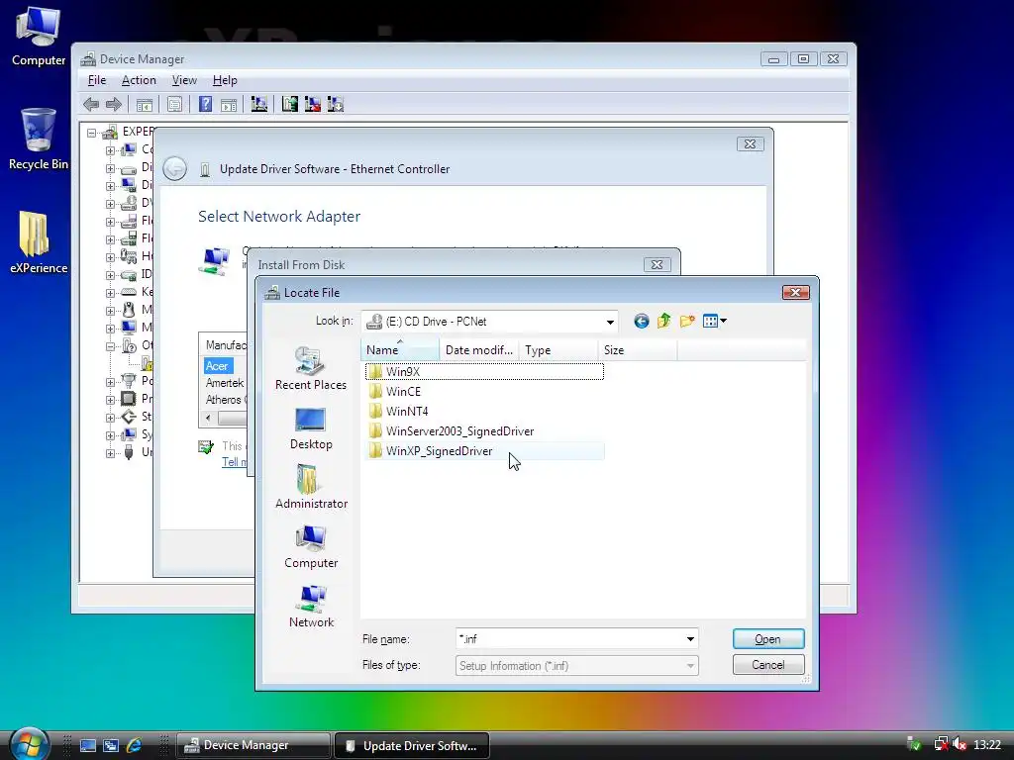Expand the File name dropdown arrow

690,639
